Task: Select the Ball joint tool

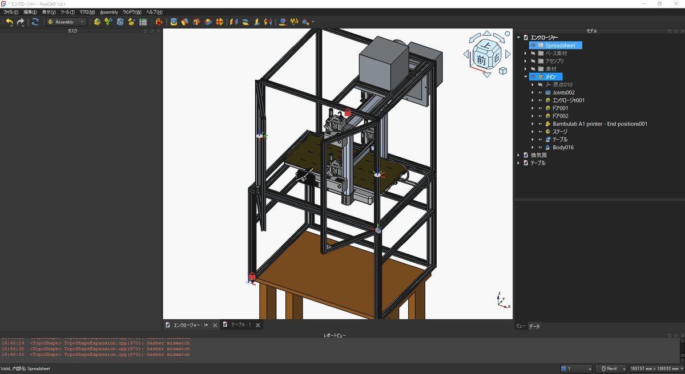Action: point(219,22)
